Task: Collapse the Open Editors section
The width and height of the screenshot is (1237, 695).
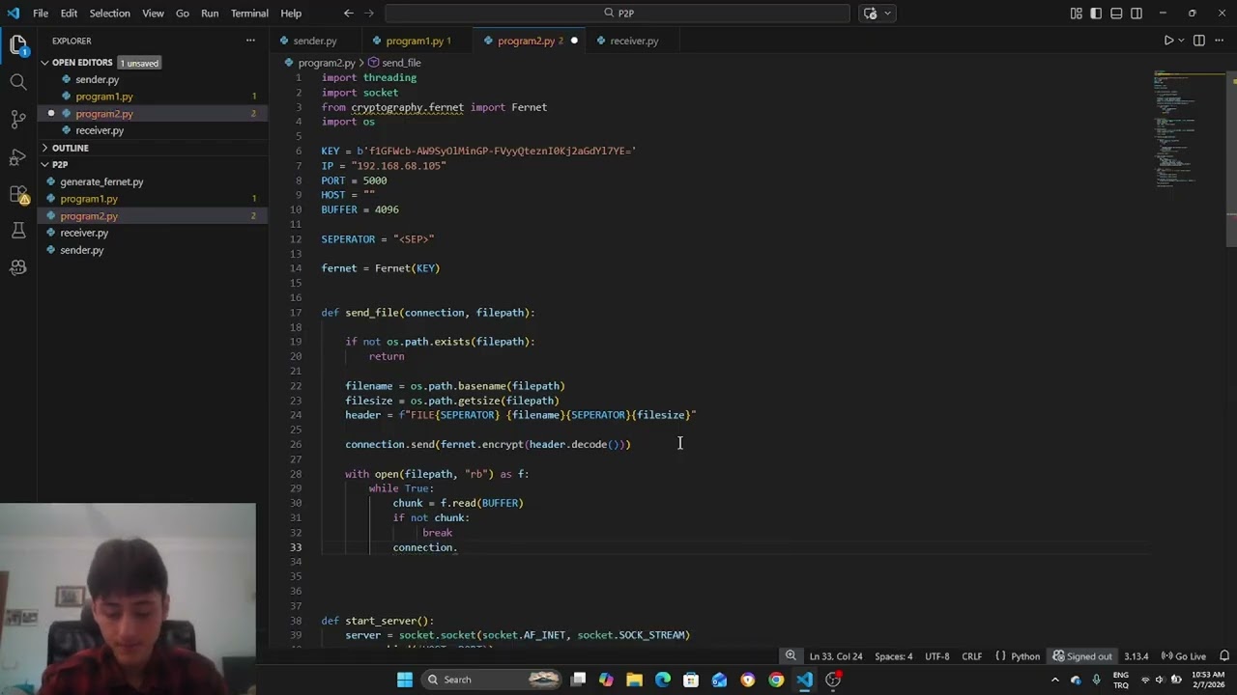Action: (81, 63)
